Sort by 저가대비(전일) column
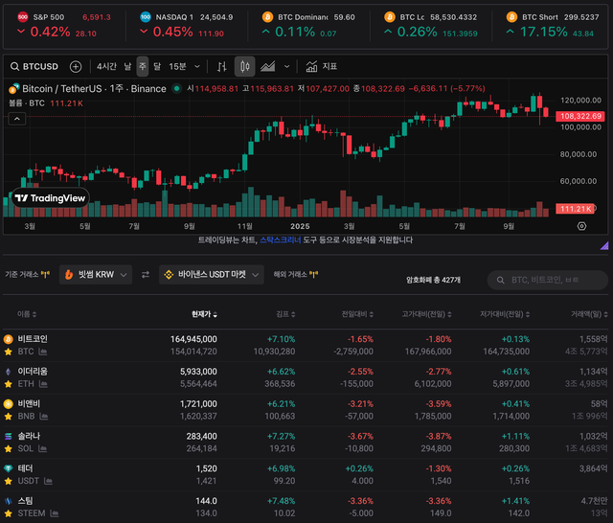613x523 pixels. pos(505,314)
